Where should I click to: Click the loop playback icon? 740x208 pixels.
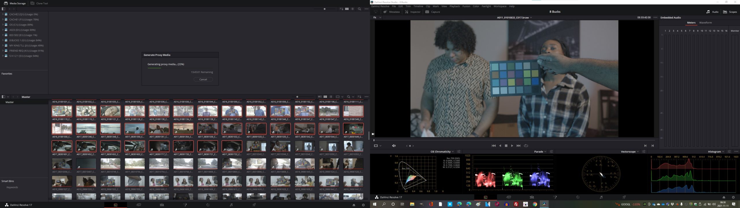[x=526, y=146]
